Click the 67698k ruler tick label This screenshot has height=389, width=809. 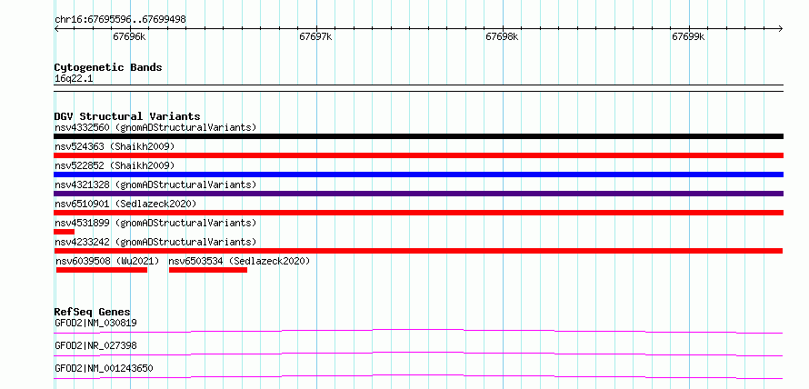(502, 37)
